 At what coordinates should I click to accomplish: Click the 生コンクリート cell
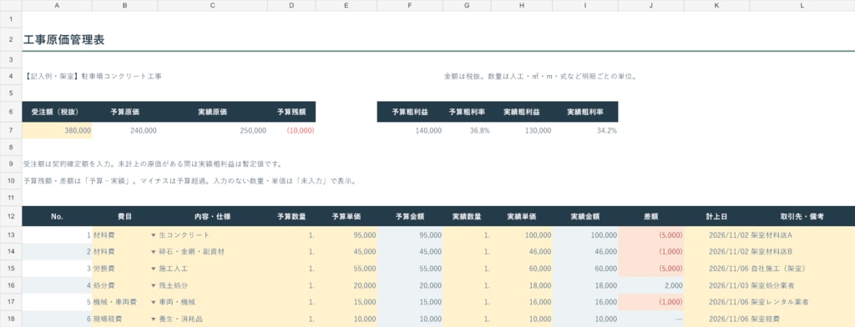click(213, 235)
